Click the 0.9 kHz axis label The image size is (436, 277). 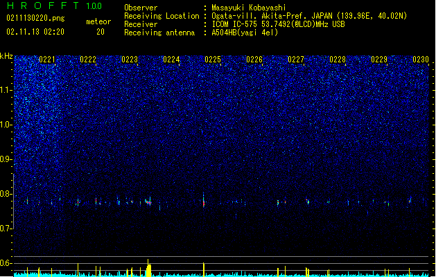click(6, 159)
